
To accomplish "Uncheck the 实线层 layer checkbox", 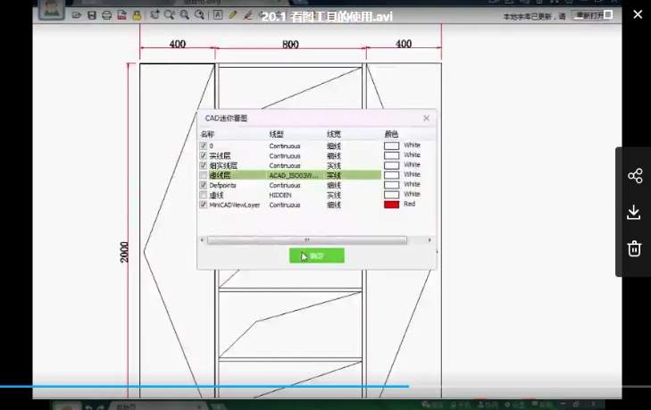I will tap(203, 155).
